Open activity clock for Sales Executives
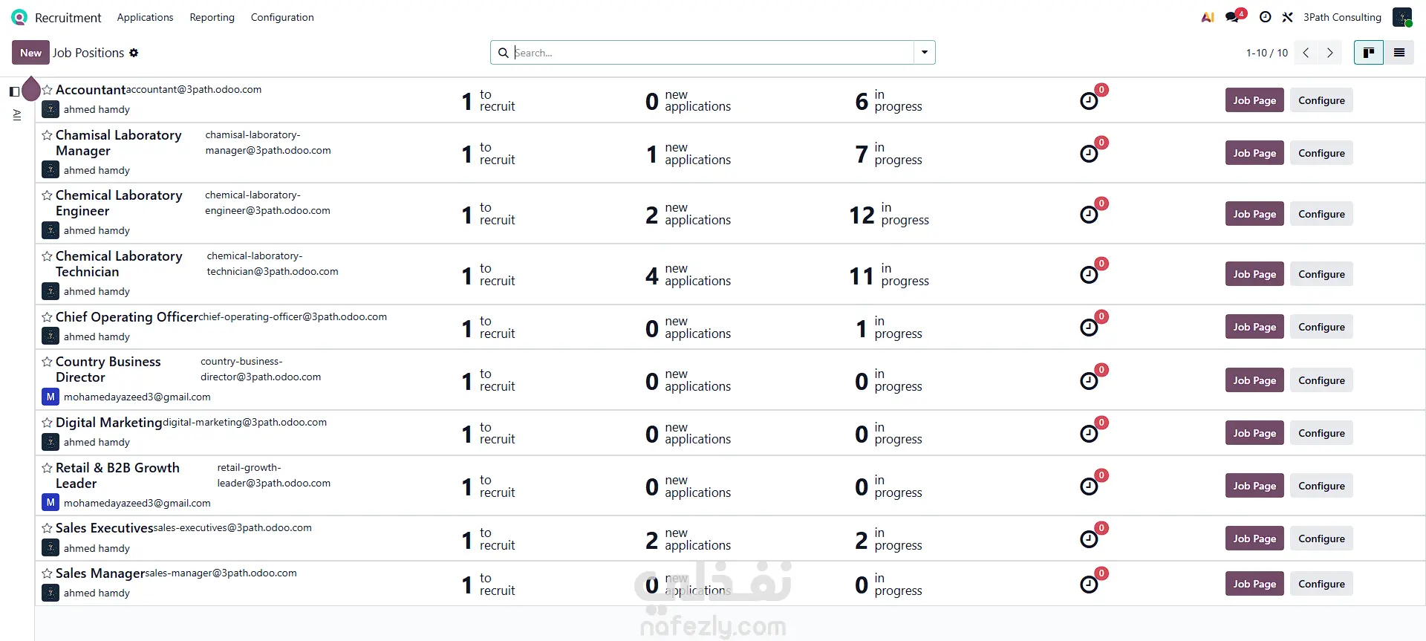 (1089, 539)
